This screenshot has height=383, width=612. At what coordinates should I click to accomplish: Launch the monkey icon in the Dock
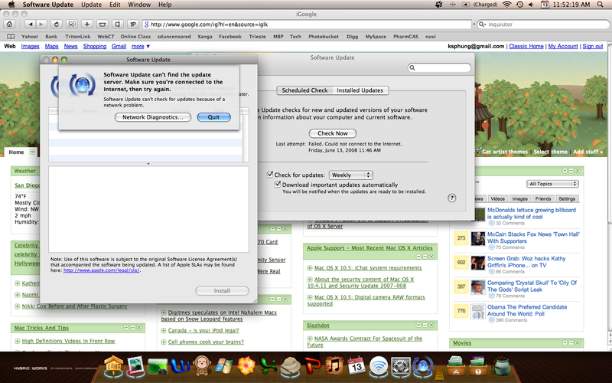(202, 366)
